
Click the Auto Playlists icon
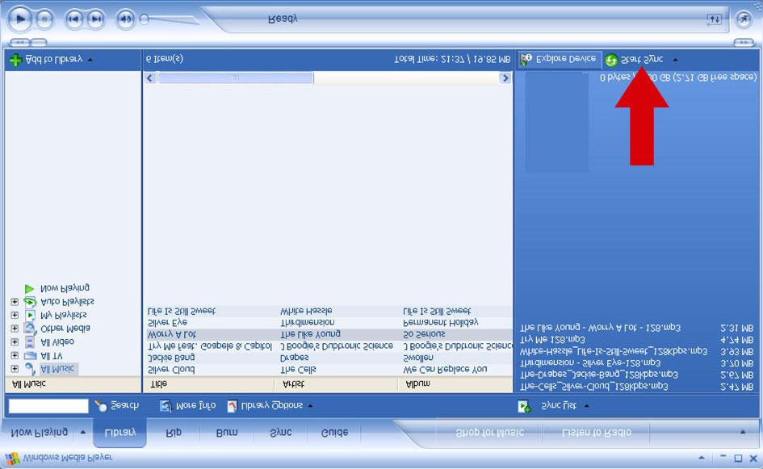point(30,302)
